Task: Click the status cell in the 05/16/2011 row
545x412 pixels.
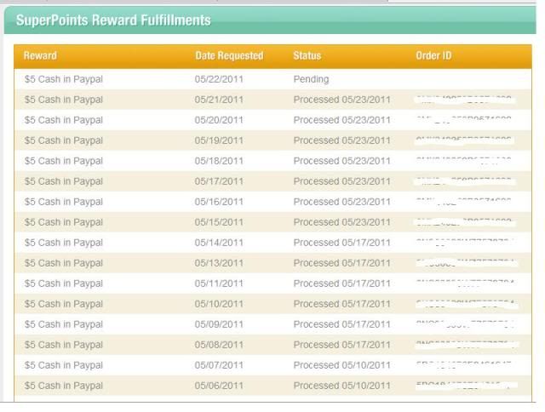Action: (342, 202)
